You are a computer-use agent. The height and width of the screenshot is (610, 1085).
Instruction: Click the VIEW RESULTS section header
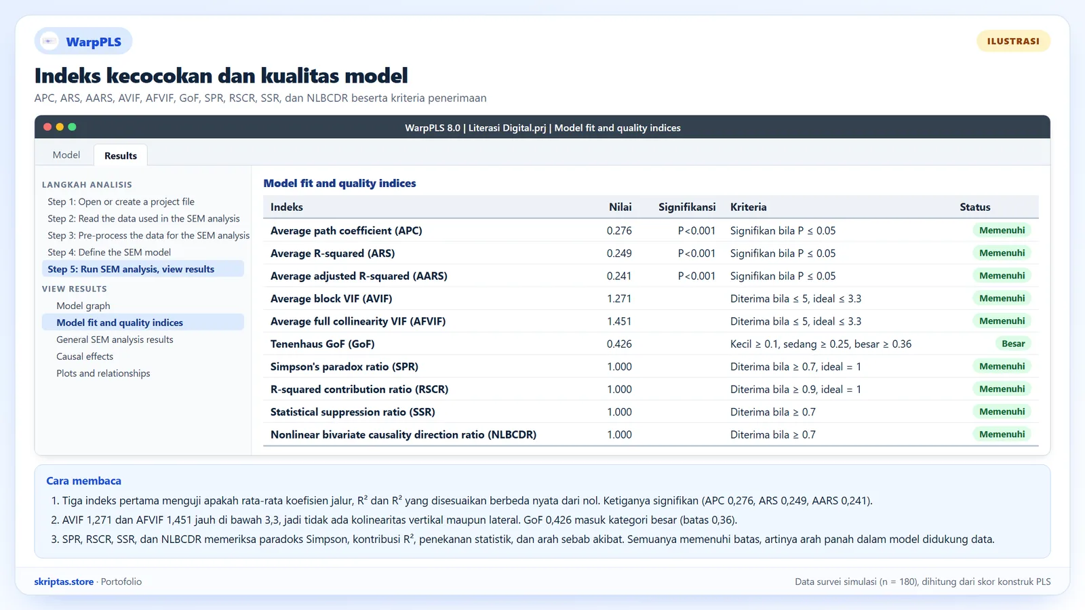click(x=75, y=289)
